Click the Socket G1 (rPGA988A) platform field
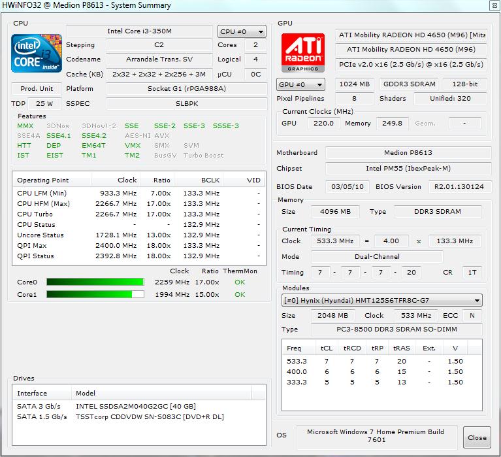This screenshot has width=501, height=457. [x=187, y=88]
